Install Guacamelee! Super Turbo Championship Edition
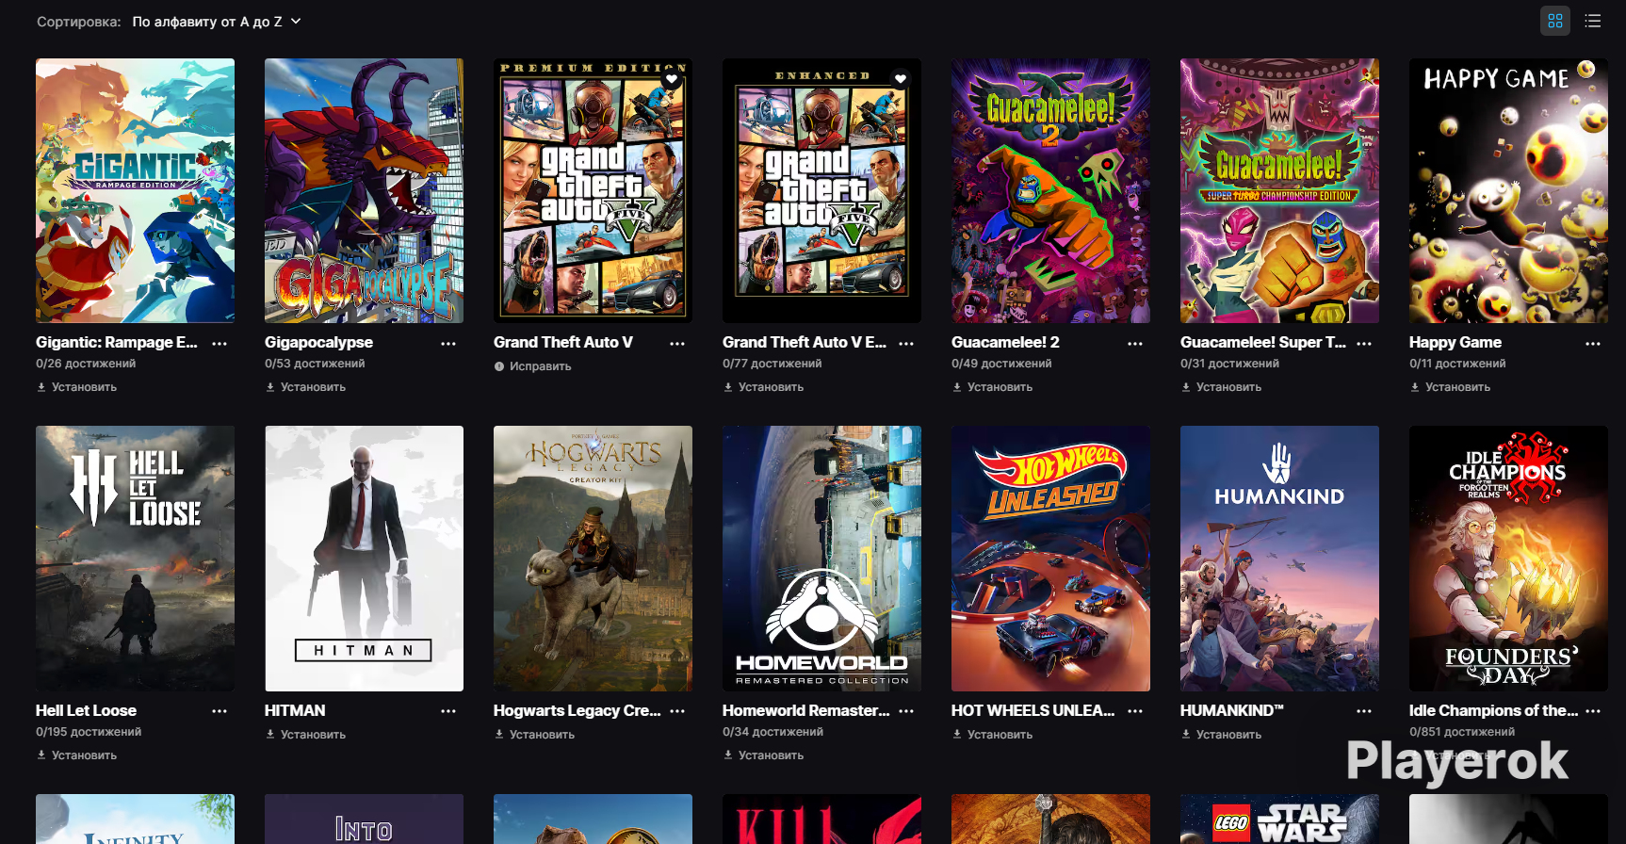 coord(1222,387)
